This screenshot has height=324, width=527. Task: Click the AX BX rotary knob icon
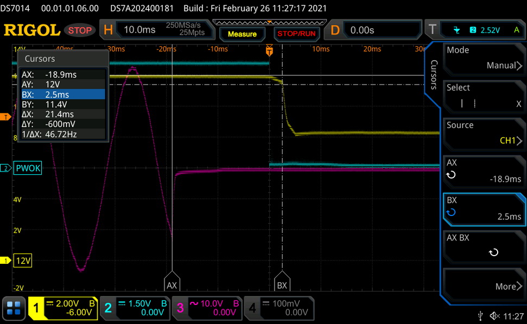(493, 252)
